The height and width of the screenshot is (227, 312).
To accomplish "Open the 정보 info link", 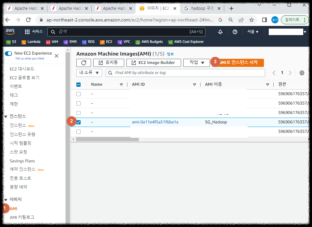I will click(x=170, y=54).
